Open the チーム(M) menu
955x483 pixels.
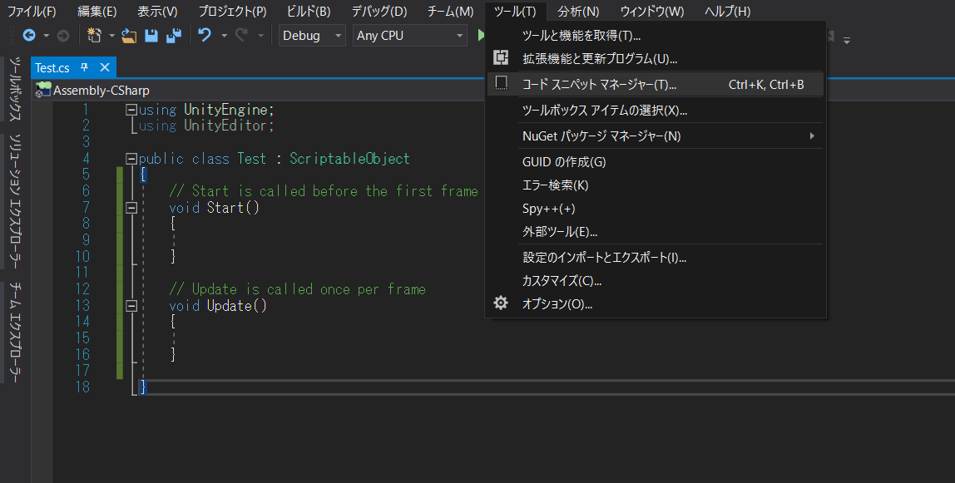click(x=450, y=12)
